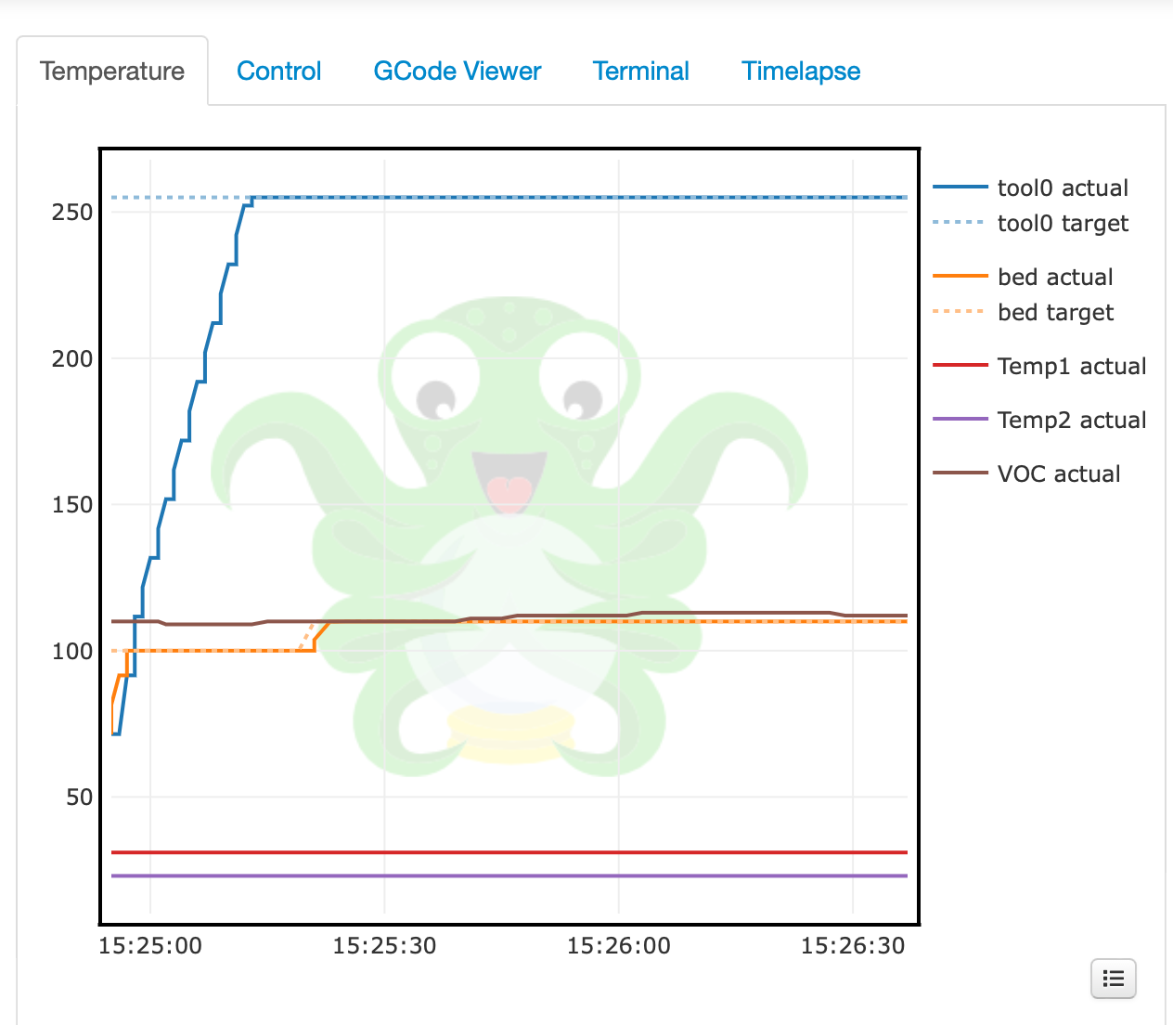1173x1025 pixels.
Task: Click the bed actual orange line swatch
Action: pos(960,277)
